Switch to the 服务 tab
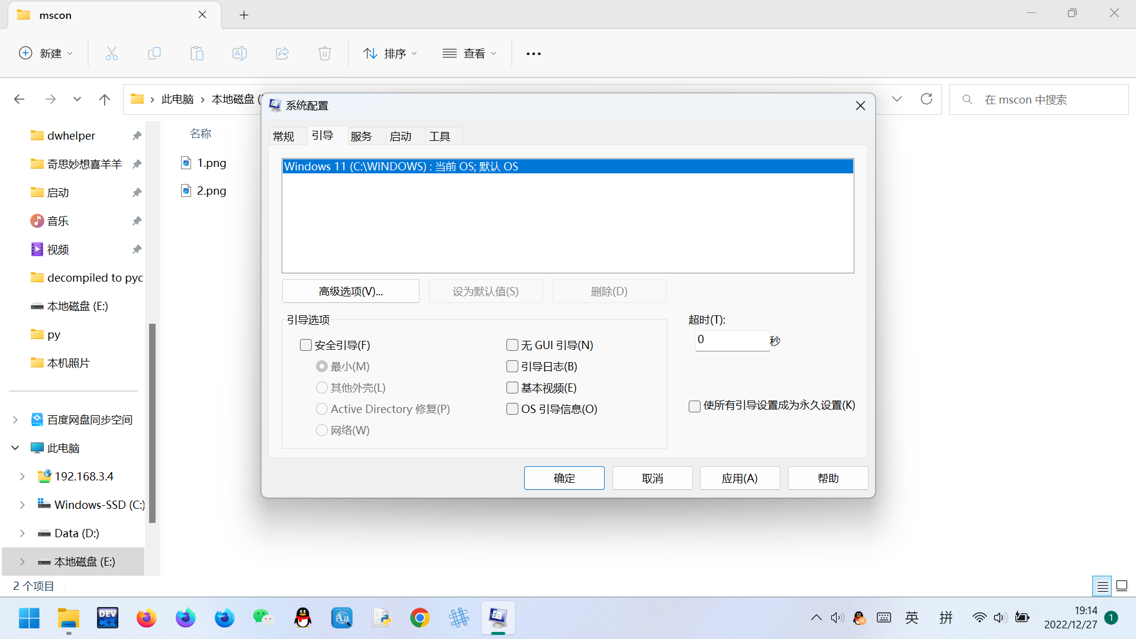1136x639 pixels. click(361, 137)
